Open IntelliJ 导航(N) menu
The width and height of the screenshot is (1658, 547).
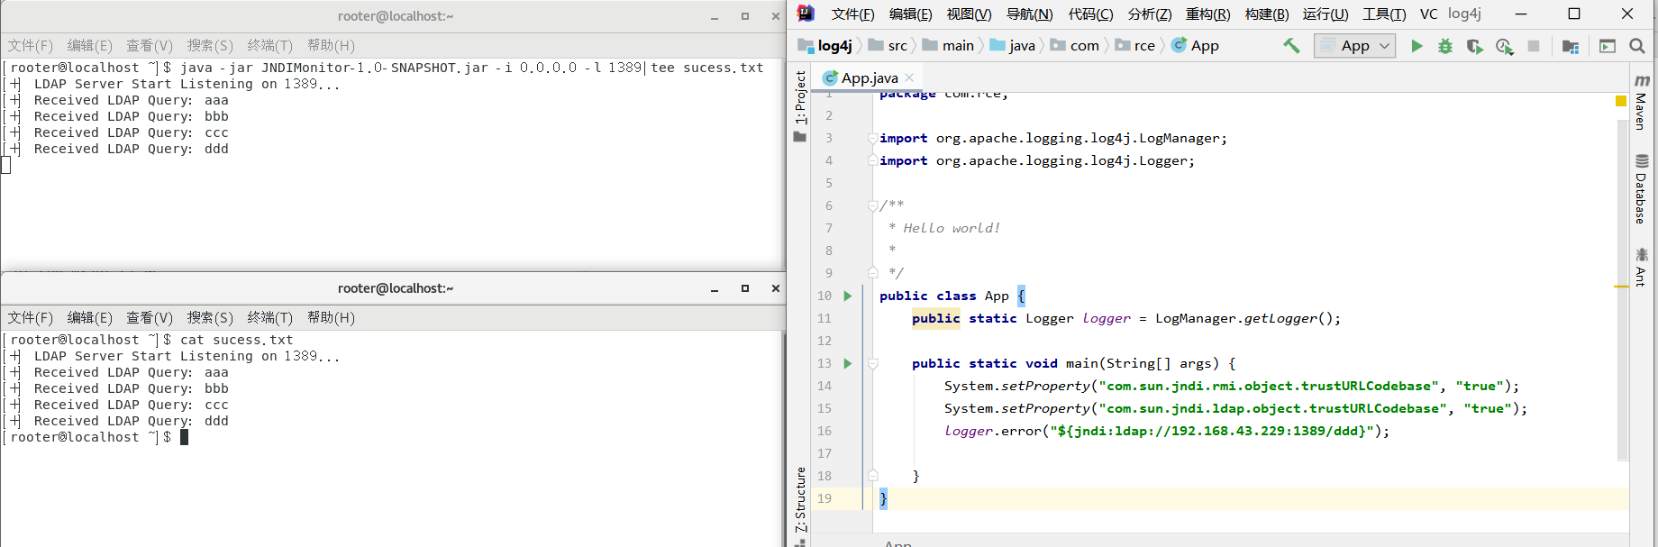tap(1029, 14)
